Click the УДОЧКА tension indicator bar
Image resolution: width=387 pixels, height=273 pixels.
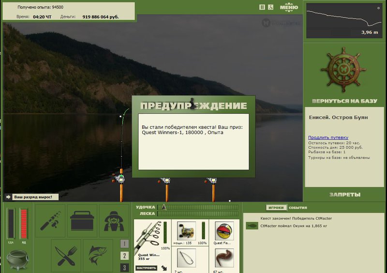198,207
